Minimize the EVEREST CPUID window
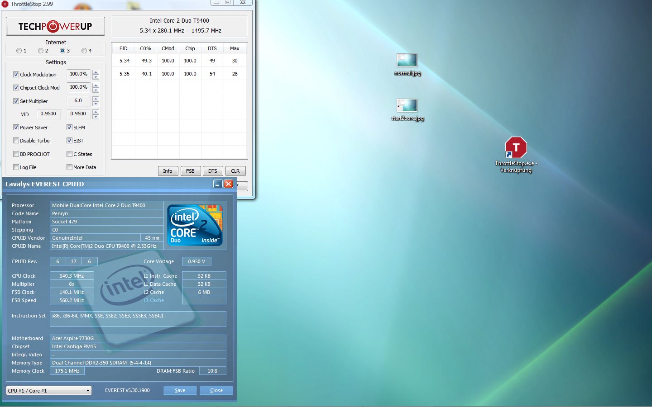Viewport: 652px width, 407px height. [x=218, y=184]
